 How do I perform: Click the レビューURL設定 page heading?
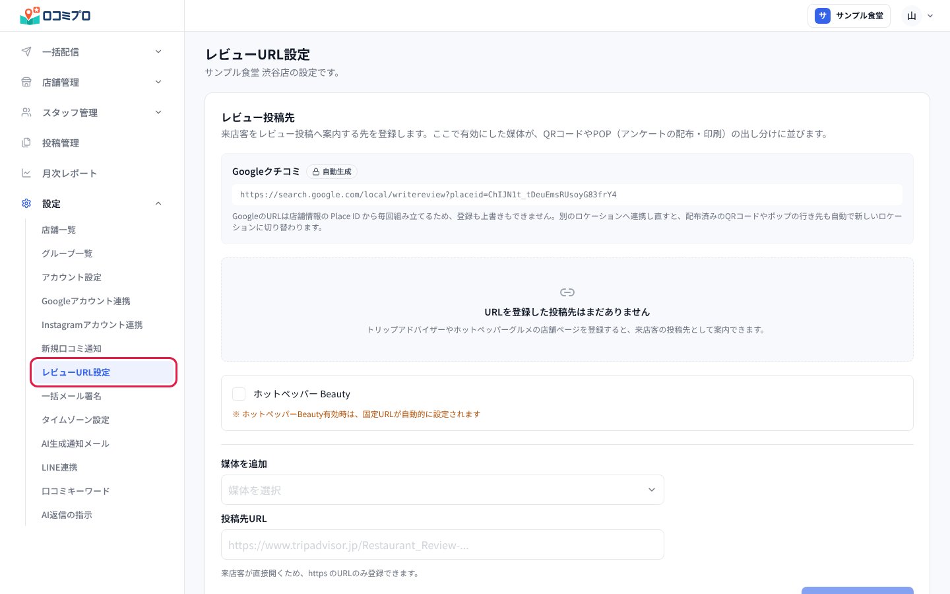(258, 54)
